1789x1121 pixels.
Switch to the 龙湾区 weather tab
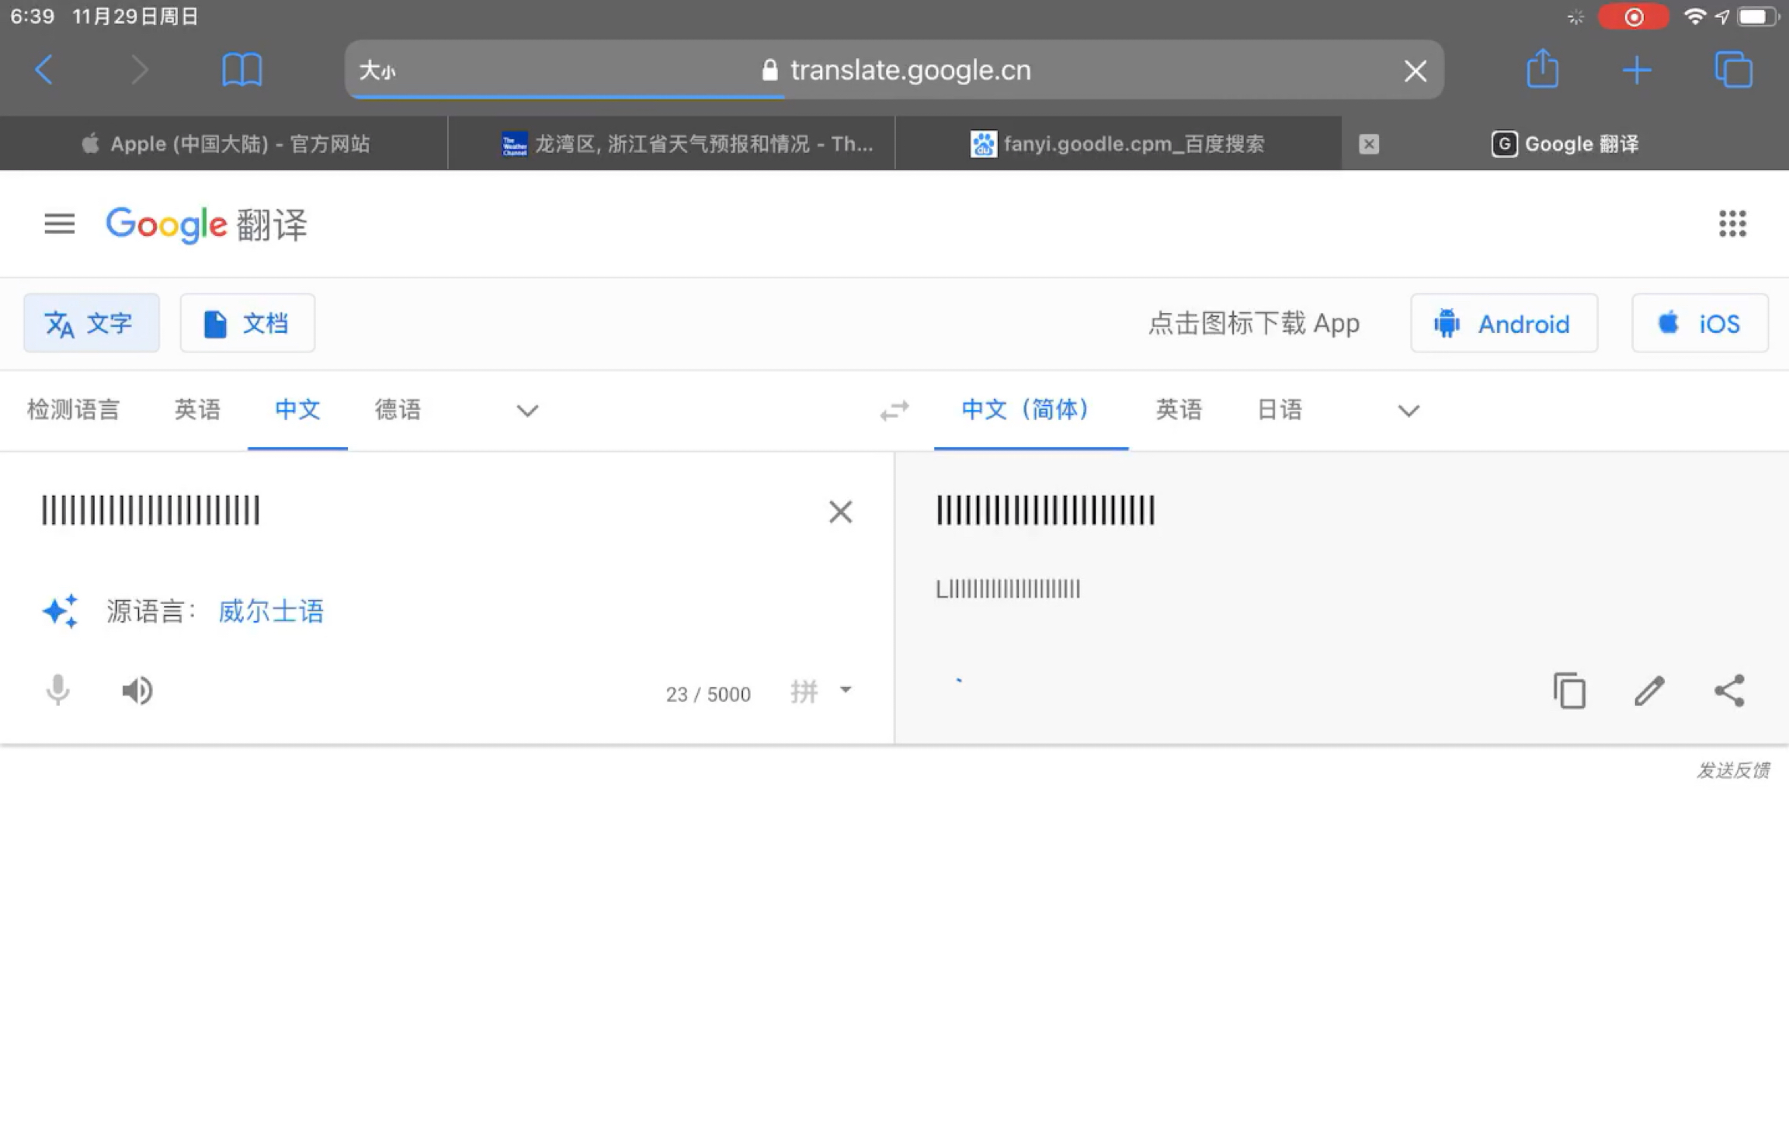pos(672,144)
